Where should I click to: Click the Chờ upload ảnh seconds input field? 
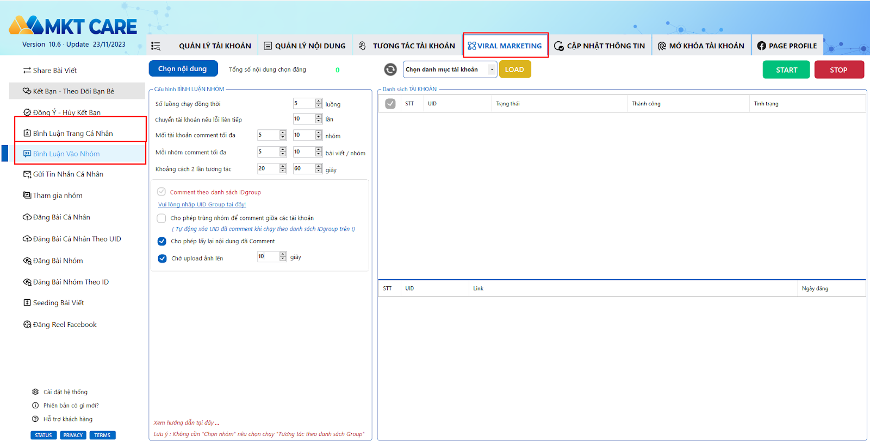click(x=269, y=256)
